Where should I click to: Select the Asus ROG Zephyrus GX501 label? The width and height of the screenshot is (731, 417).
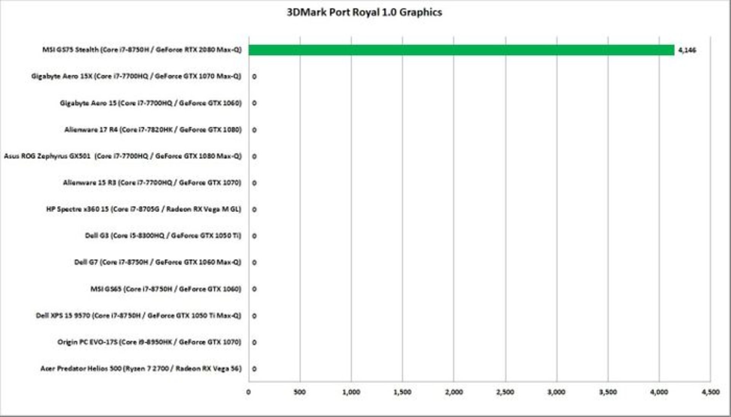pos(123,156)
